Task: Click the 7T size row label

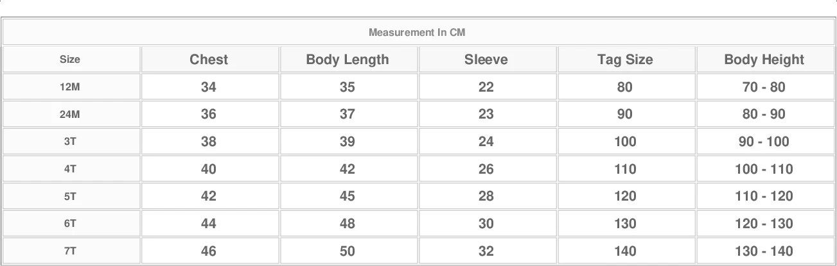Action: point(70,251)
